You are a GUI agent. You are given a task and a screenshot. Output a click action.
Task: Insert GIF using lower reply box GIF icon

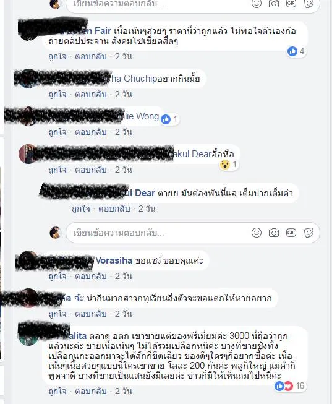point(291,233)
